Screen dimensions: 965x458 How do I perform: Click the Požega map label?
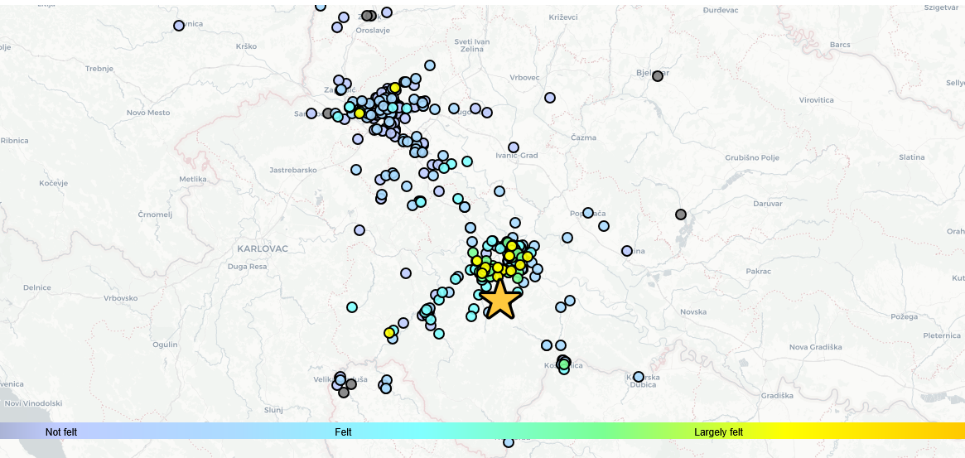tap(904, 317)
